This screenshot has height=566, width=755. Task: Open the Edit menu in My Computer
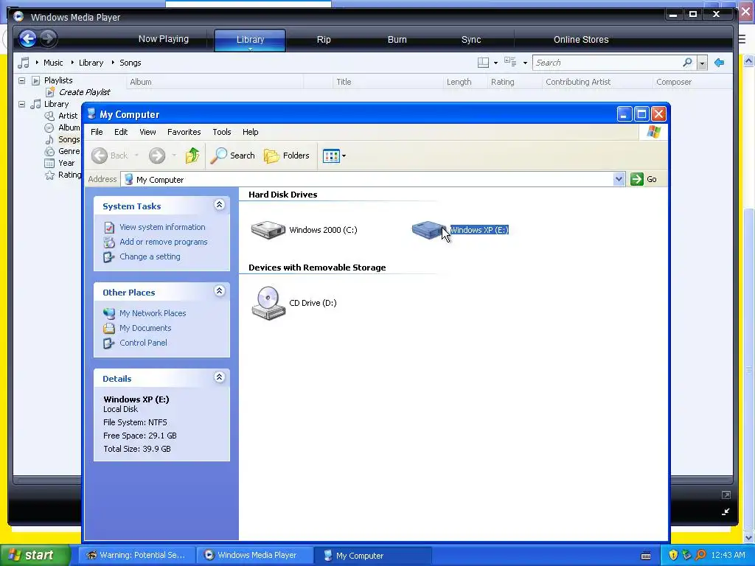[x=121, y=132]
